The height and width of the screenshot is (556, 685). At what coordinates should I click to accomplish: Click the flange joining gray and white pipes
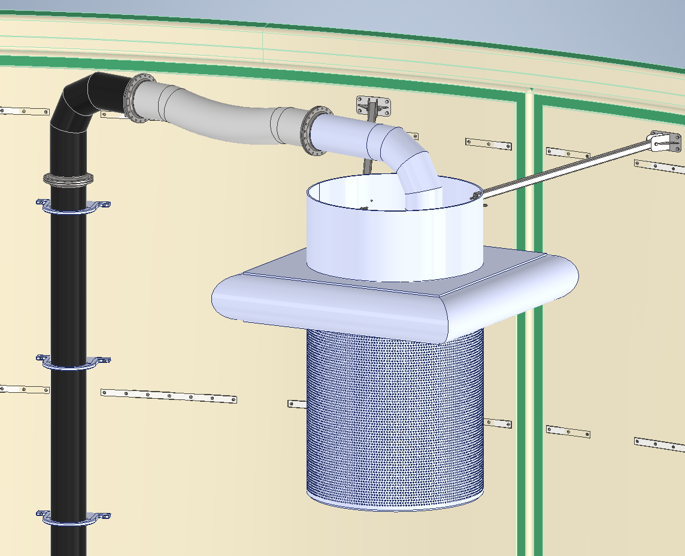point(316,130)
